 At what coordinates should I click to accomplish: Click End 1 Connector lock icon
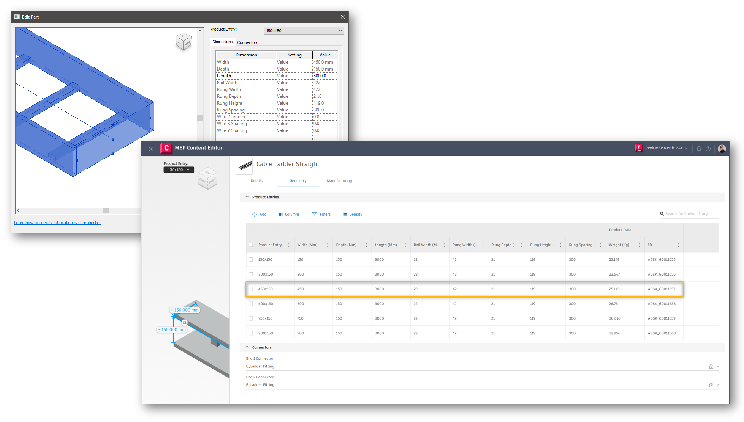tap(711, 366)
